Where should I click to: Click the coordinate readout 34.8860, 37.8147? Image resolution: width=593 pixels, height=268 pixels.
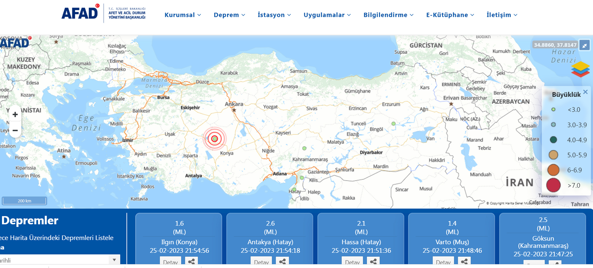tap(555, 45)
